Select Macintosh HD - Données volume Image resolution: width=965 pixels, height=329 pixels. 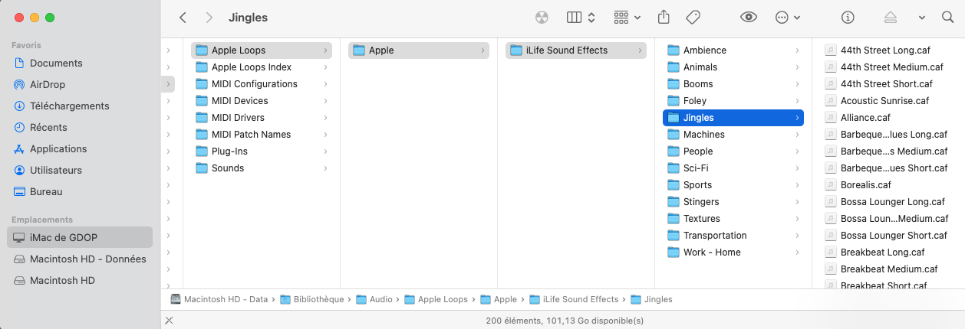(81, 259)
